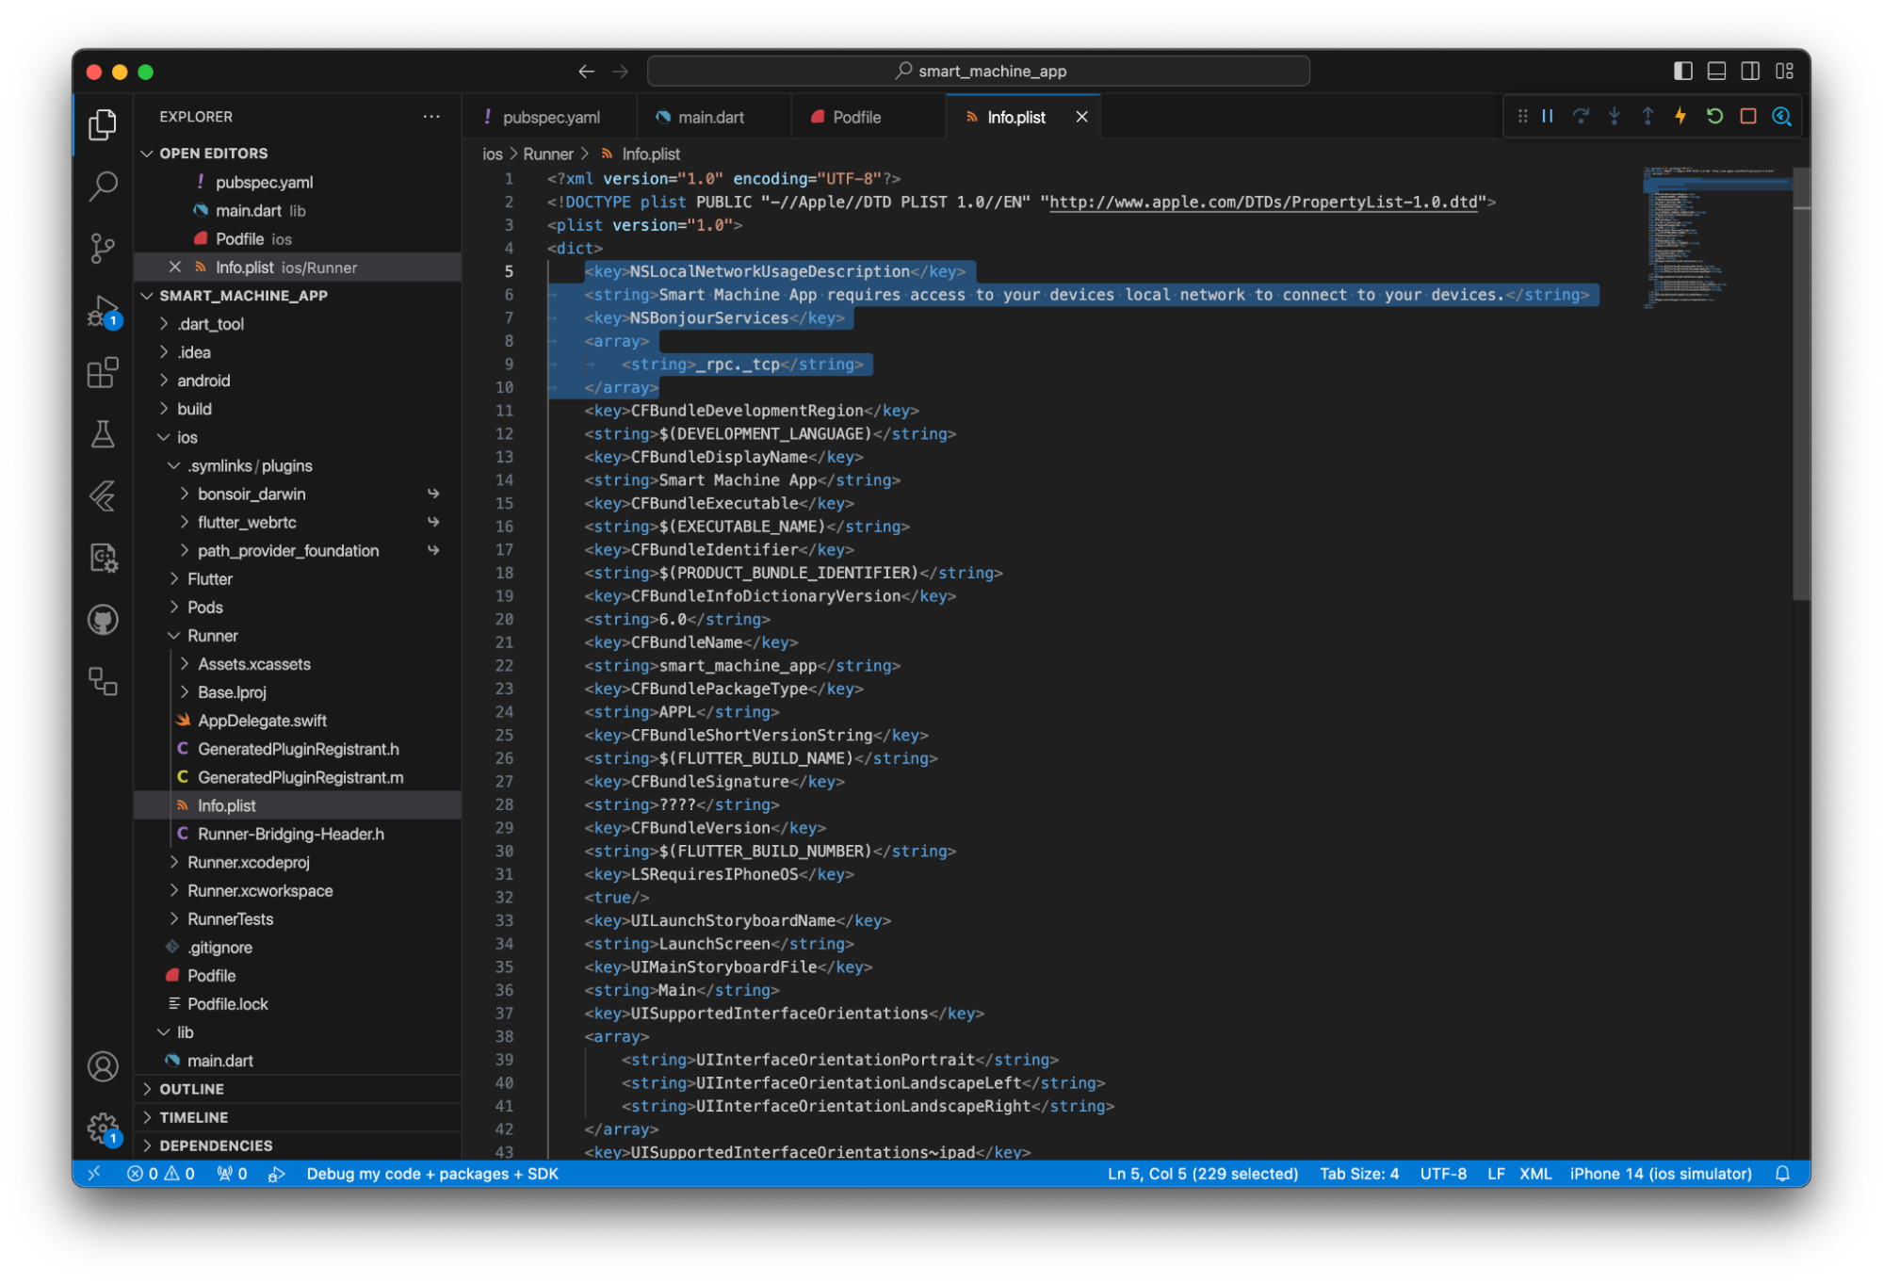Open the Testing flask view
The height and width of the screenshot is (1283, 1883).
pos(102,434)
